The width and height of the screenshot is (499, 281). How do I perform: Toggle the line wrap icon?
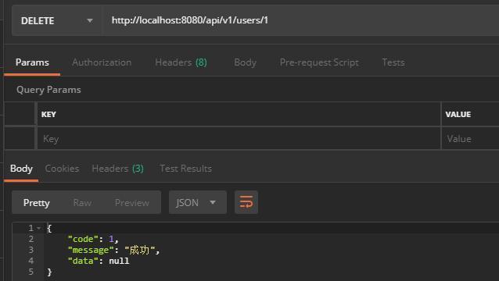click(x=246, y=202)
